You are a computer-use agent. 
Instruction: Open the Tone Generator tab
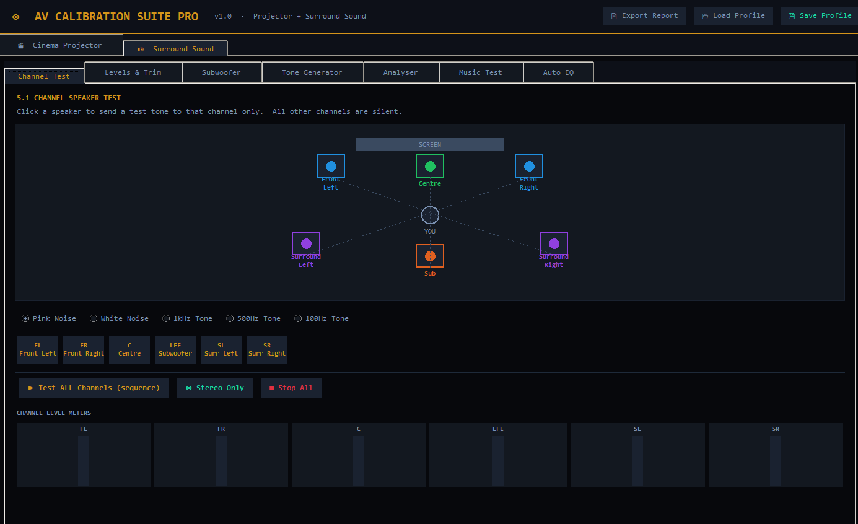pos(312,72)
